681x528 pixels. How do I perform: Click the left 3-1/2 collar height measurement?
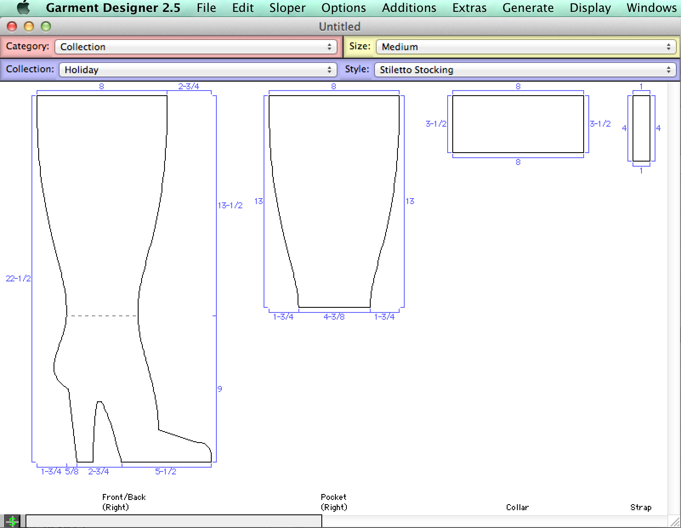tap(436, 124)
